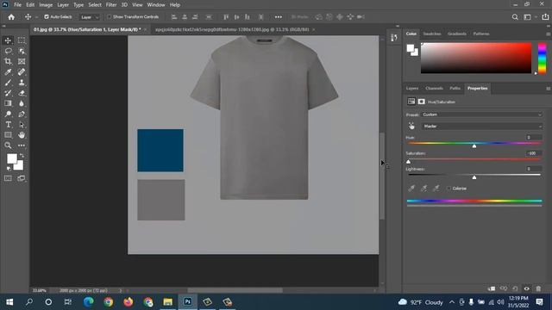Reset default foreground and background colors
Image resolution: width=552 pixels, height=310 pixels.
click(9, 169)
